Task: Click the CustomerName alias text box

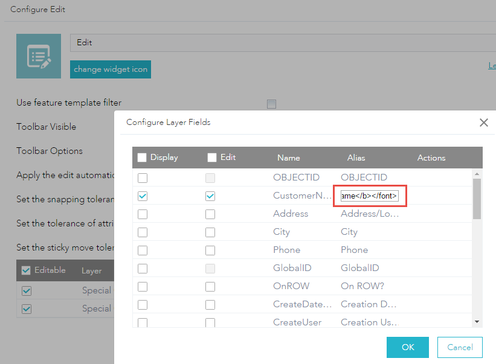Action: 370,196
